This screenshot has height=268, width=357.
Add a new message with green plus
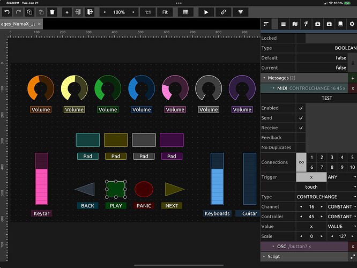tap(353, 78)
